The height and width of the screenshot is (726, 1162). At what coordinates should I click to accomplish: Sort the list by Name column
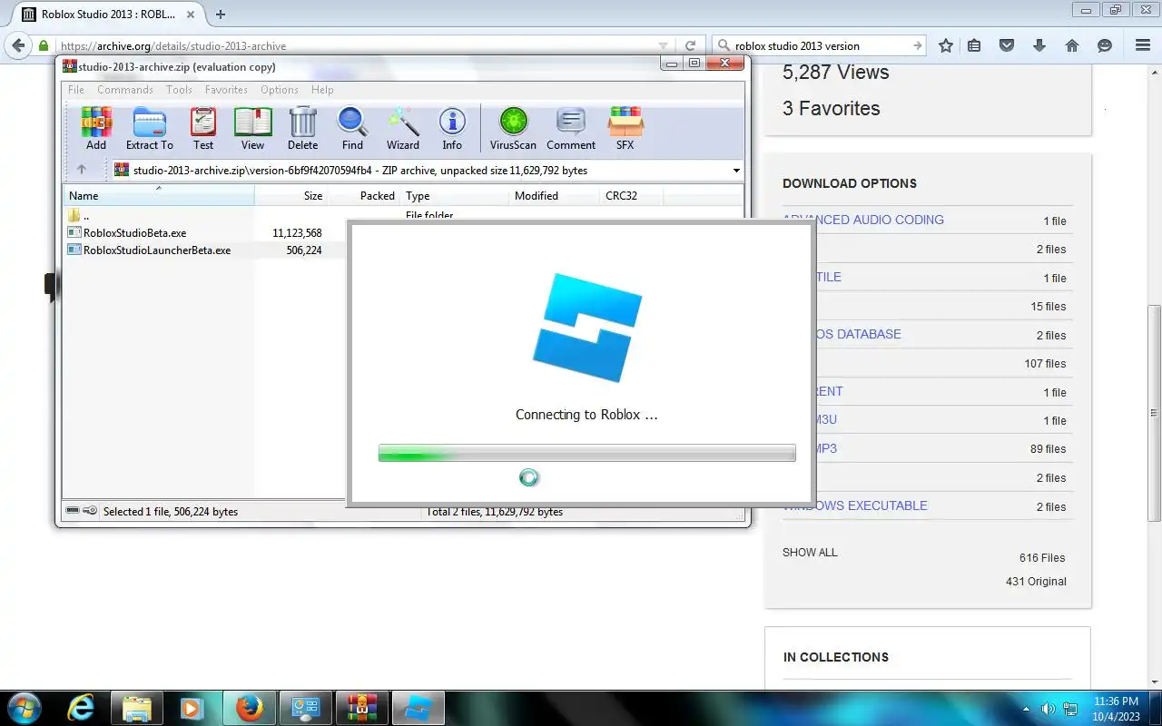159,195
